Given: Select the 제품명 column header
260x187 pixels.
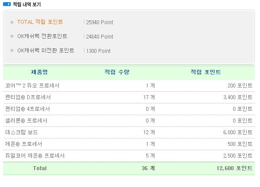Looking at the screenshot, I should point(39,72).
